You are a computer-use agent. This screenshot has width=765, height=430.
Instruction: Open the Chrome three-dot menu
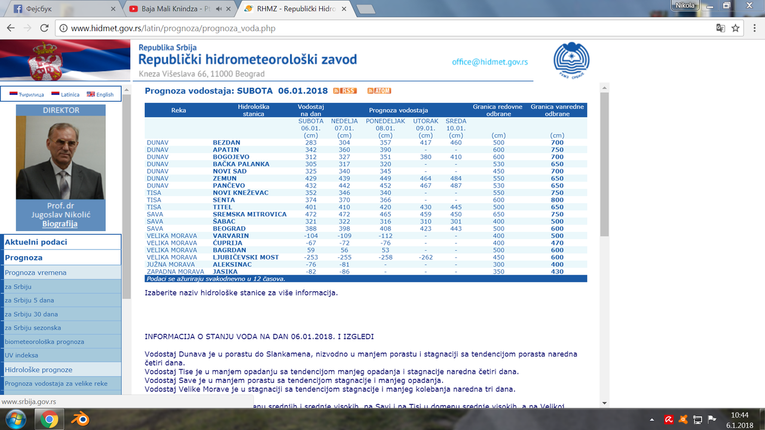[x=754, y=28]
